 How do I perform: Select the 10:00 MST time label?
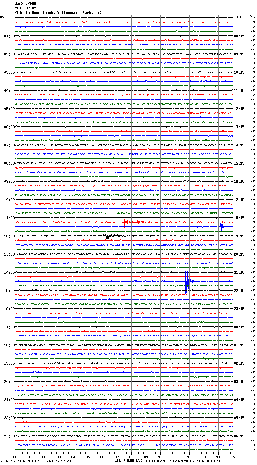click(x=9, y=200)
